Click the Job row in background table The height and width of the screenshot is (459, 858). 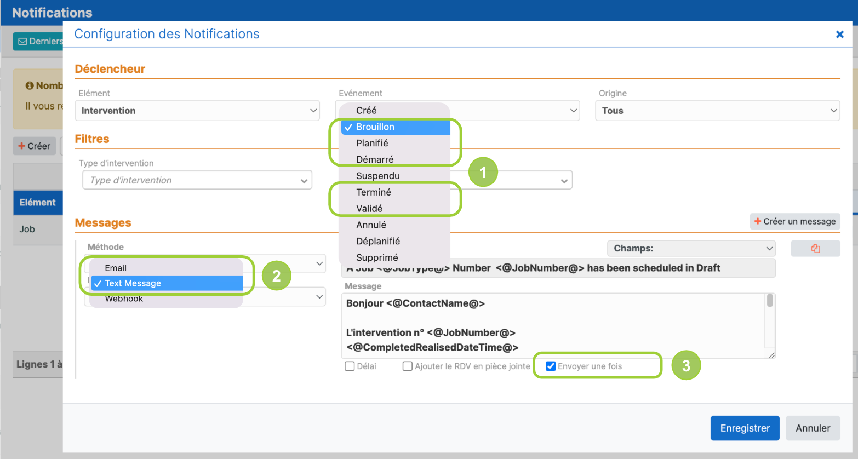[38, 229]
